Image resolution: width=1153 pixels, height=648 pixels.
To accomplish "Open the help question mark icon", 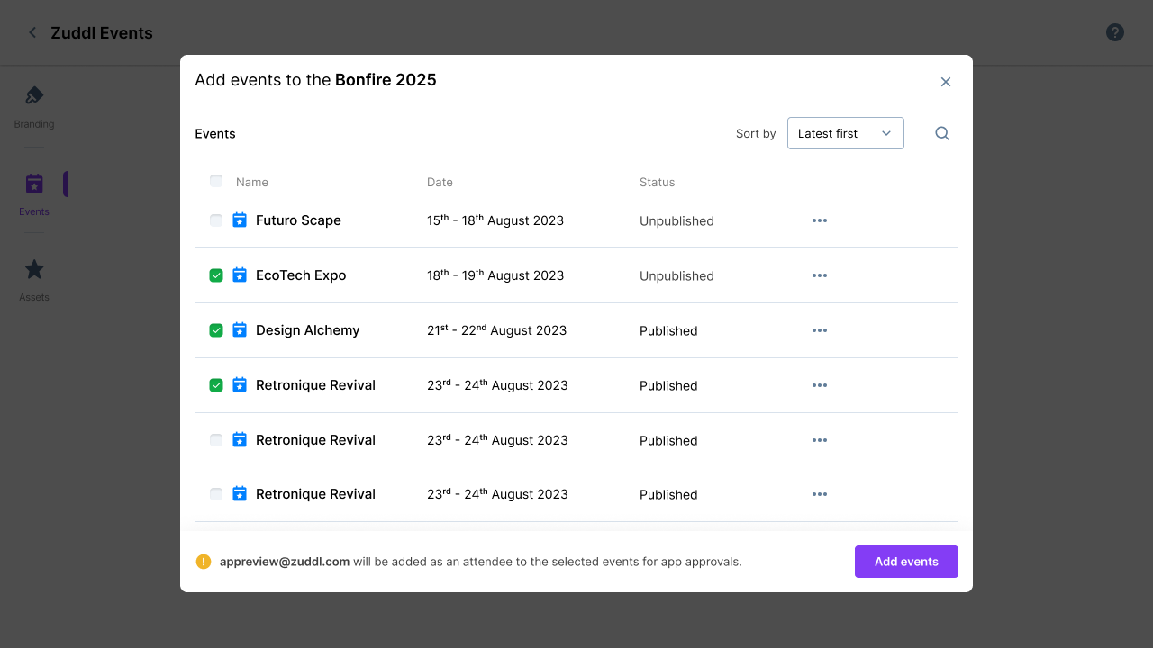I will tap(1115, 32).
